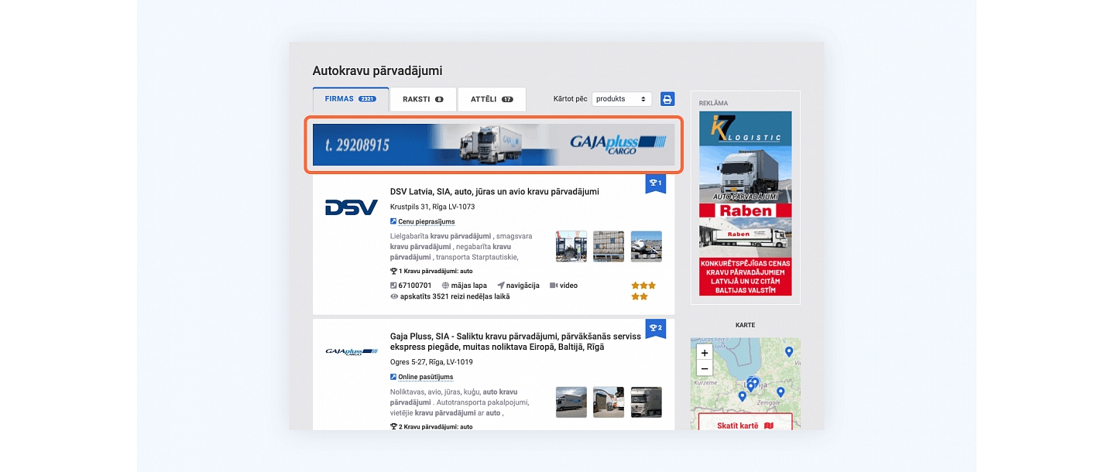Click the DSV phone number 67100701
Screen dimensions: 1115x472
[x=416, y=286]
